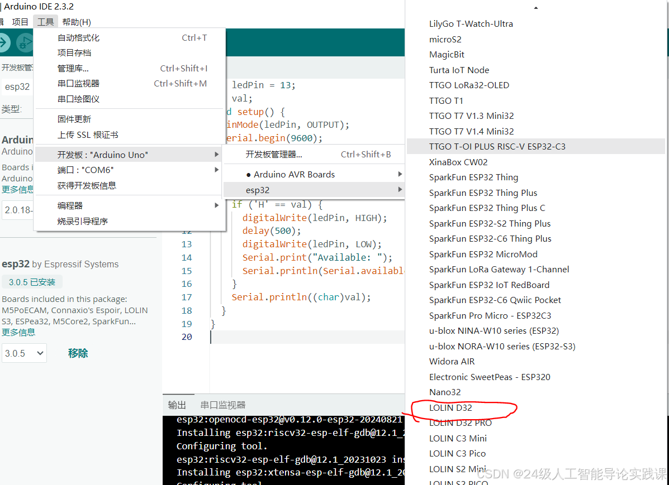Select Electronic SweetPeas - ESP320
669x485 pixels.
[x=535, y=377]
